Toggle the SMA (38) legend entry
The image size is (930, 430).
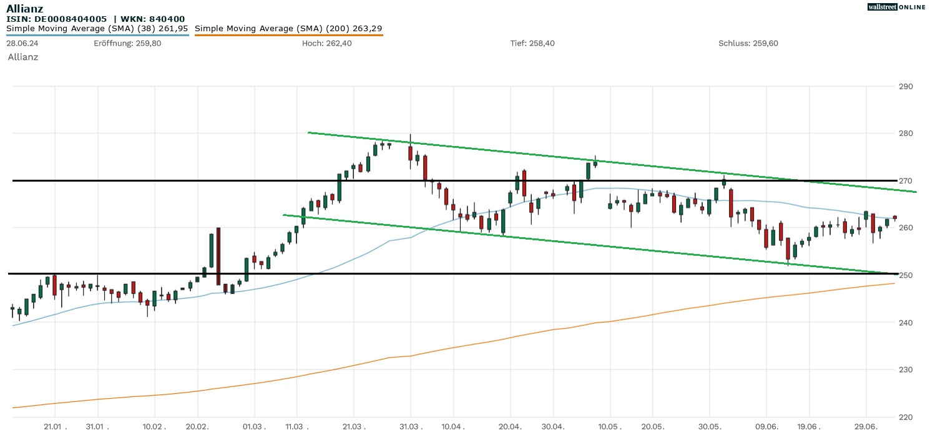pos(97,28)
